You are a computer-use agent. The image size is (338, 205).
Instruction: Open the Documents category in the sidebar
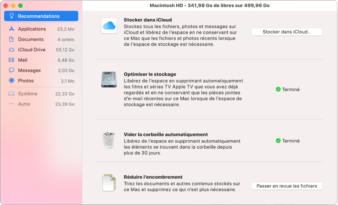[x=11, y=39]
